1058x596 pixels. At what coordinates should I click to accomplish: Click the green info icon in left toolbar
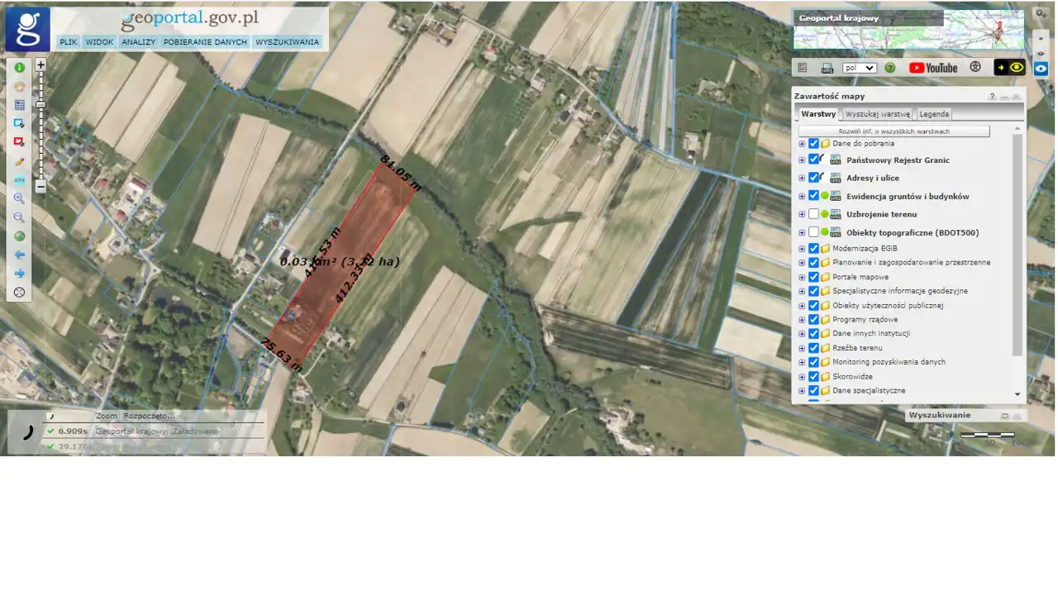tap(19, 68)
